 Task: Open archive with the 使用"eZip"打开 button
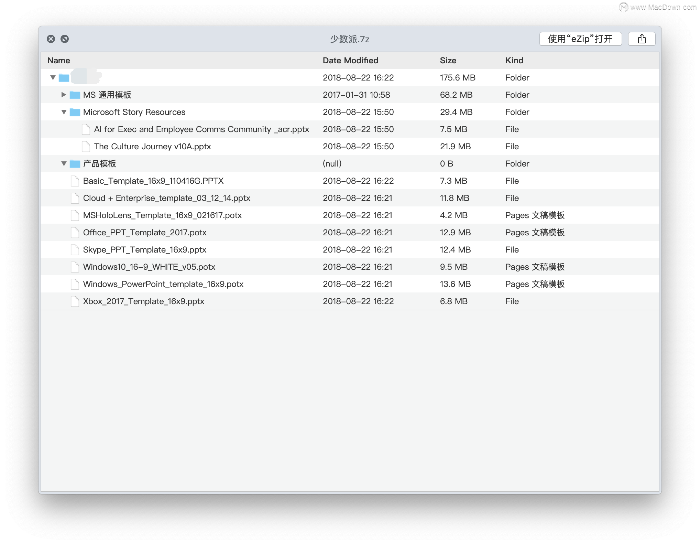coord(580,39)
